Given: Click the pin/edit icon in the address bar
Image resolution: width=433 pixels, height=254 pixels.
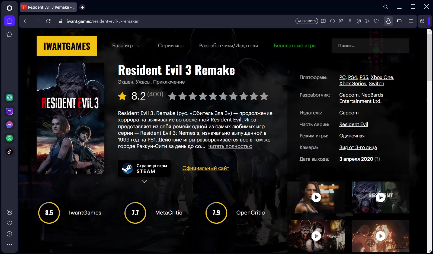Looking at the screenshot, I should (x=341, y=21).
